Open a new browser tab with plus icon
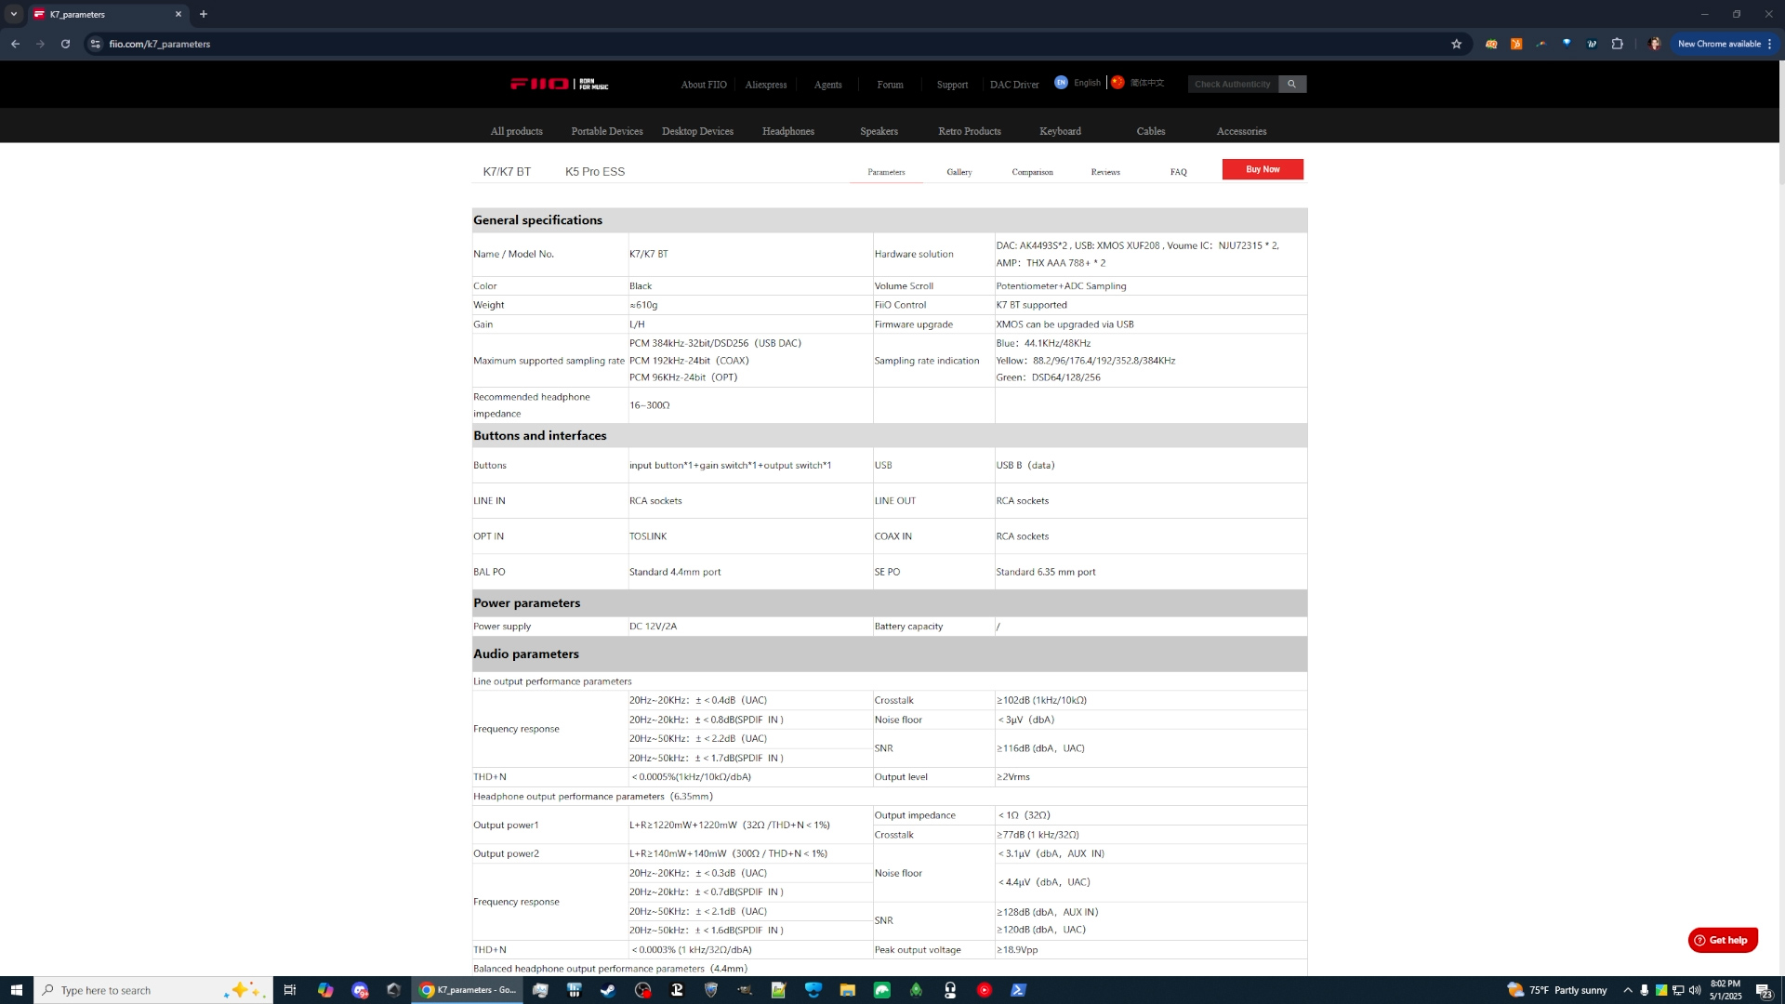This screenshot has width=1785, height=1004. click(x=204, y=14)
